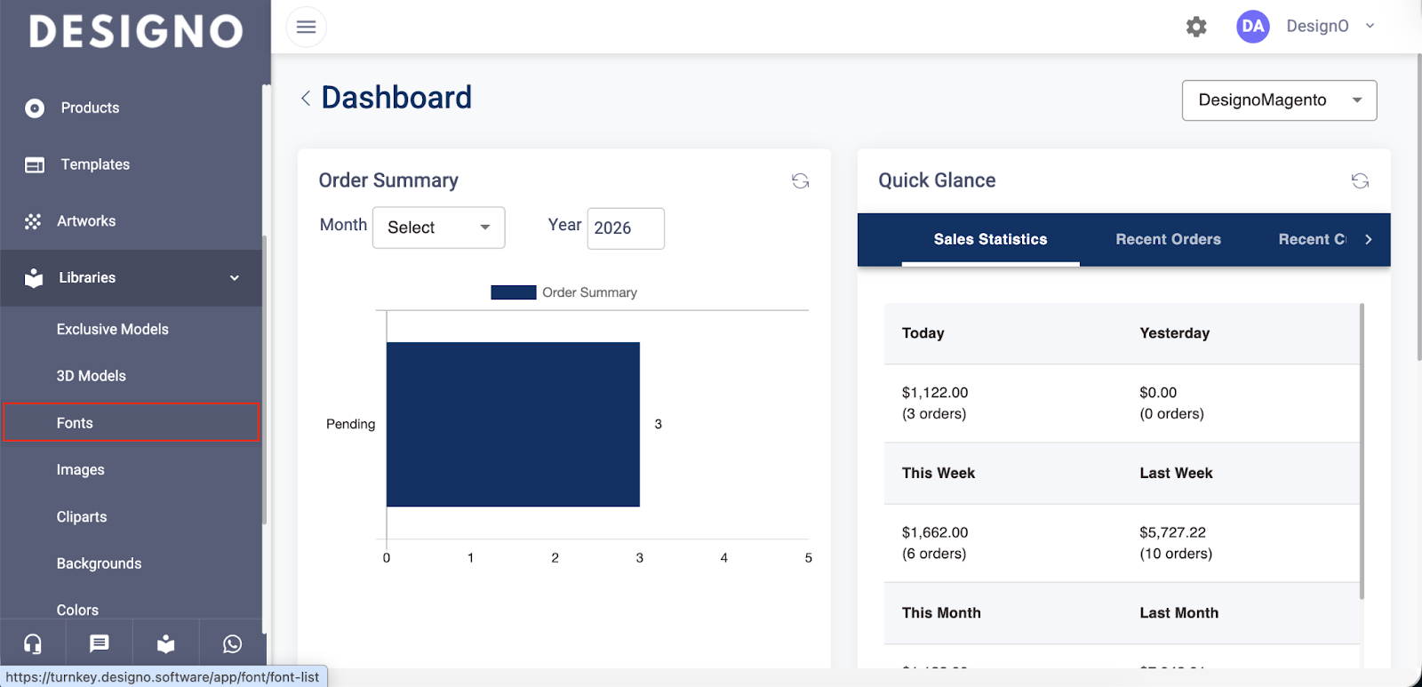
Task: Open the chat message icon
Action: coord(100,643)
